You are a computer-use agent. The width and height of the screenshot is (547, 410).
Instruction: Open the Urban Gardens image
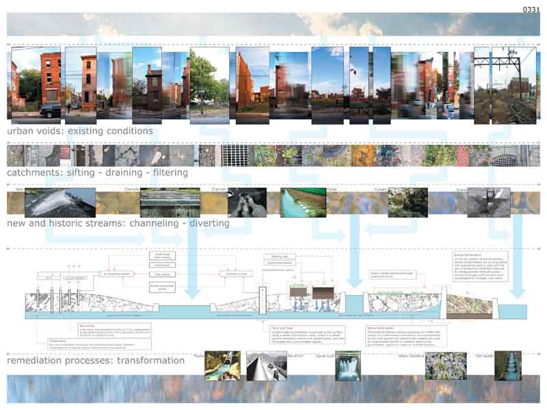tap(446, 366)
